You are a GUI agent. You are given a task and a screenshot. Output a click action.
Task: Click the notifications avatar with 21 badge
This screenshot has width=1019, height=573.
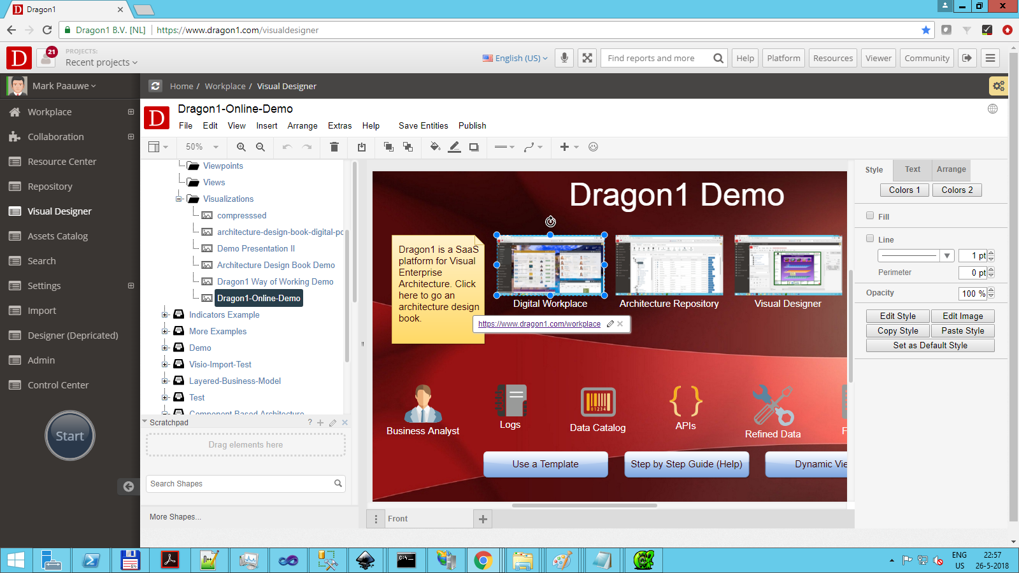46,58
